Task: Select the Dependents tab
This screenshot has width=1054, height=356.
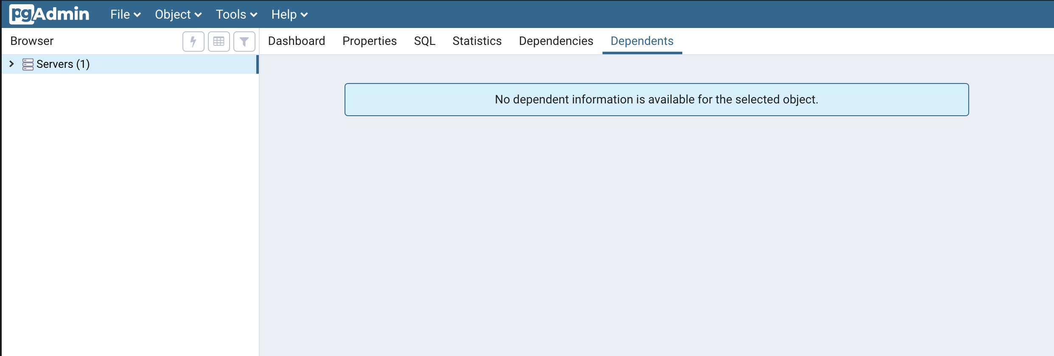Action: (x=642, y=41)
